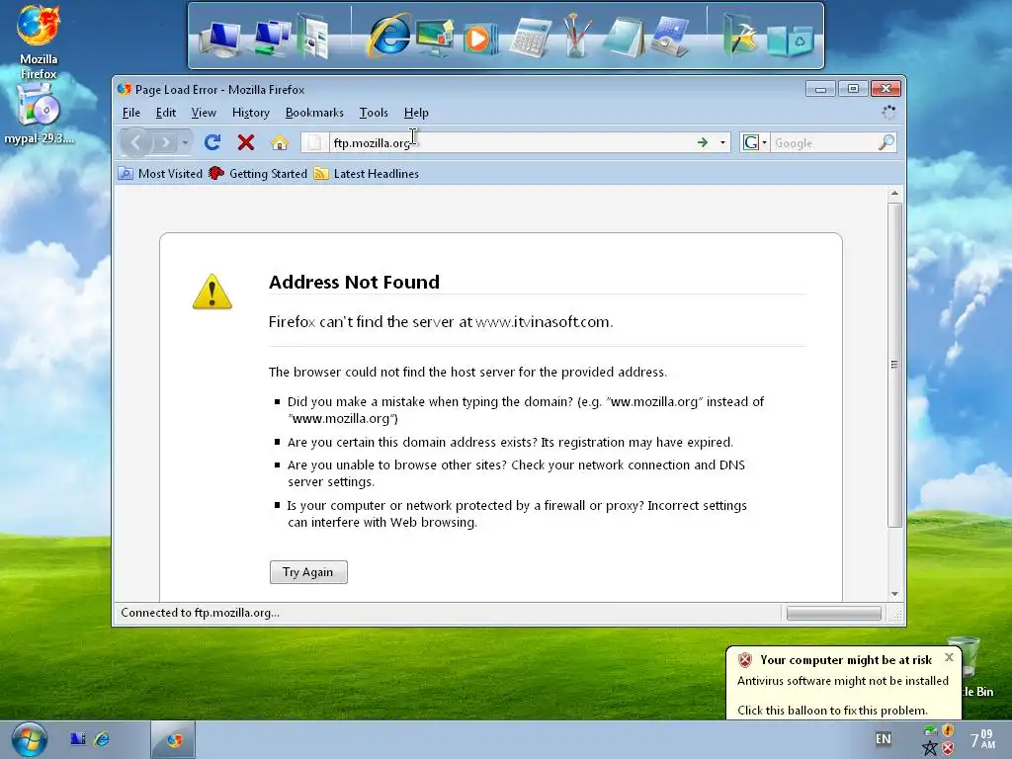
Task: Click into the Google search field
Action: coord(823,142)
